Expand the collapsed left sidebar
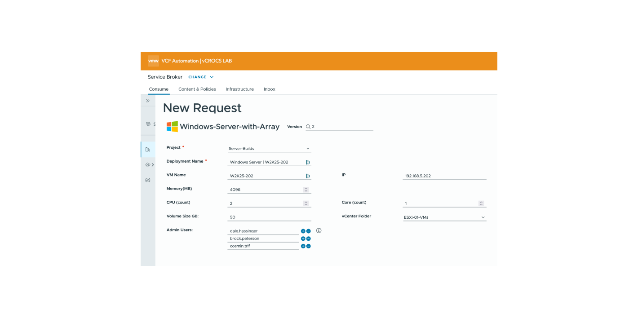This screenshot has width=638, height=318. point(147,101)
